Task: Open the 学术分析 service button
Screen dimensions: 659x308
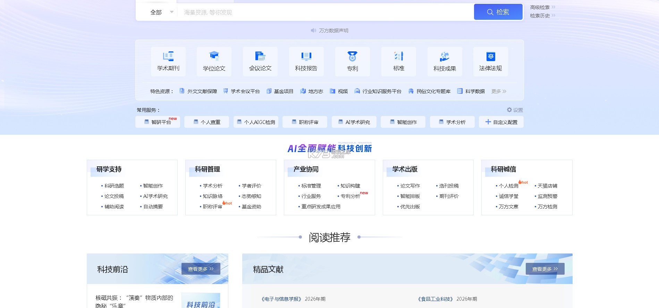Action: (452, 122)
